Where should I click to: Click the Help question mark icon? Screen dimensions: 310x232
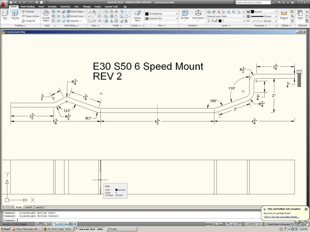click(293, 2)
